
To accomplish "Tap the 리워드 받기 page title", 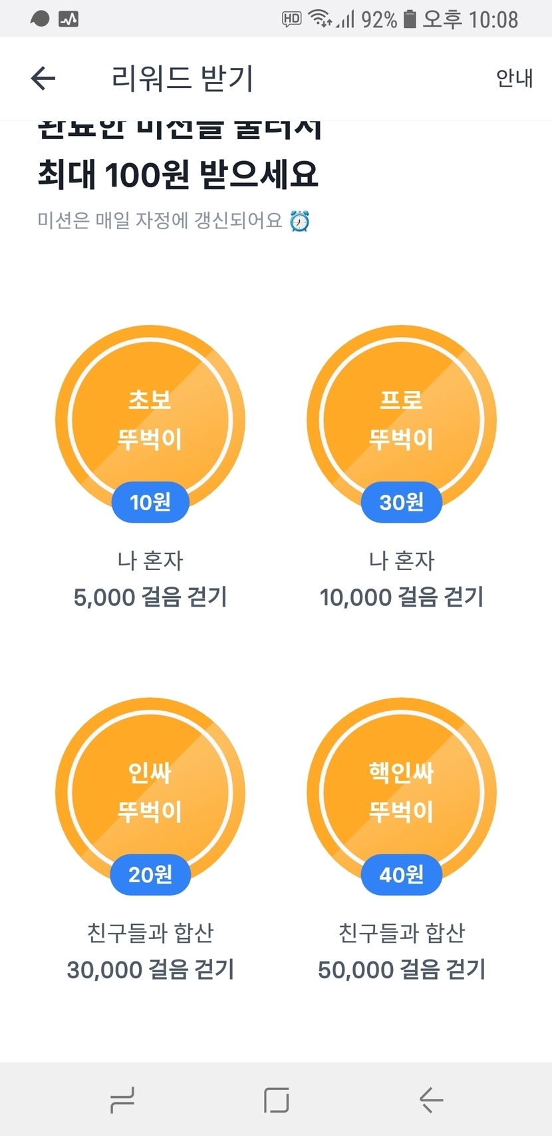I will click(x=182, y=79).
